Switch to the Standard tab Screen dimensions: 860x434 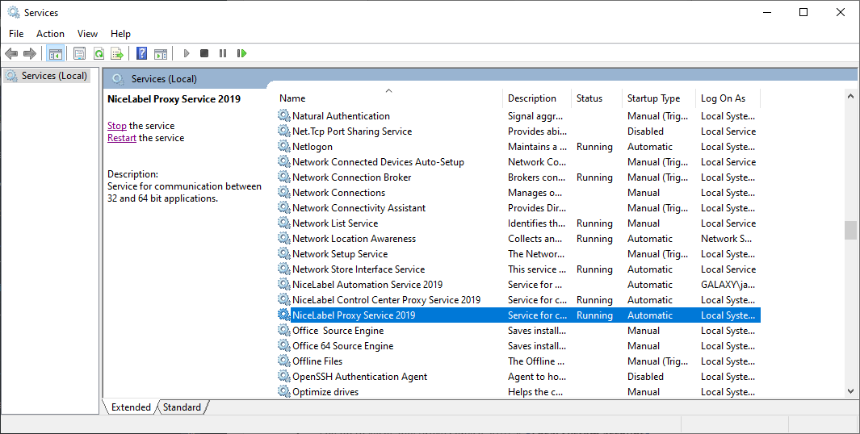(x=182, y=407)
